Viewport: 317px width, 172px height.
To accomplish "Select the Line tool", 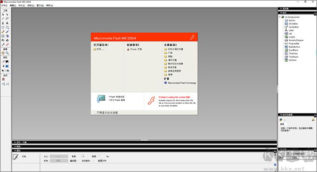I will click(3, 19).
